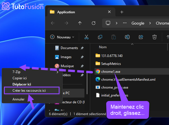Open the 7-Zip submenu
This screenshot has width=169, height=125.
point(32,72)
